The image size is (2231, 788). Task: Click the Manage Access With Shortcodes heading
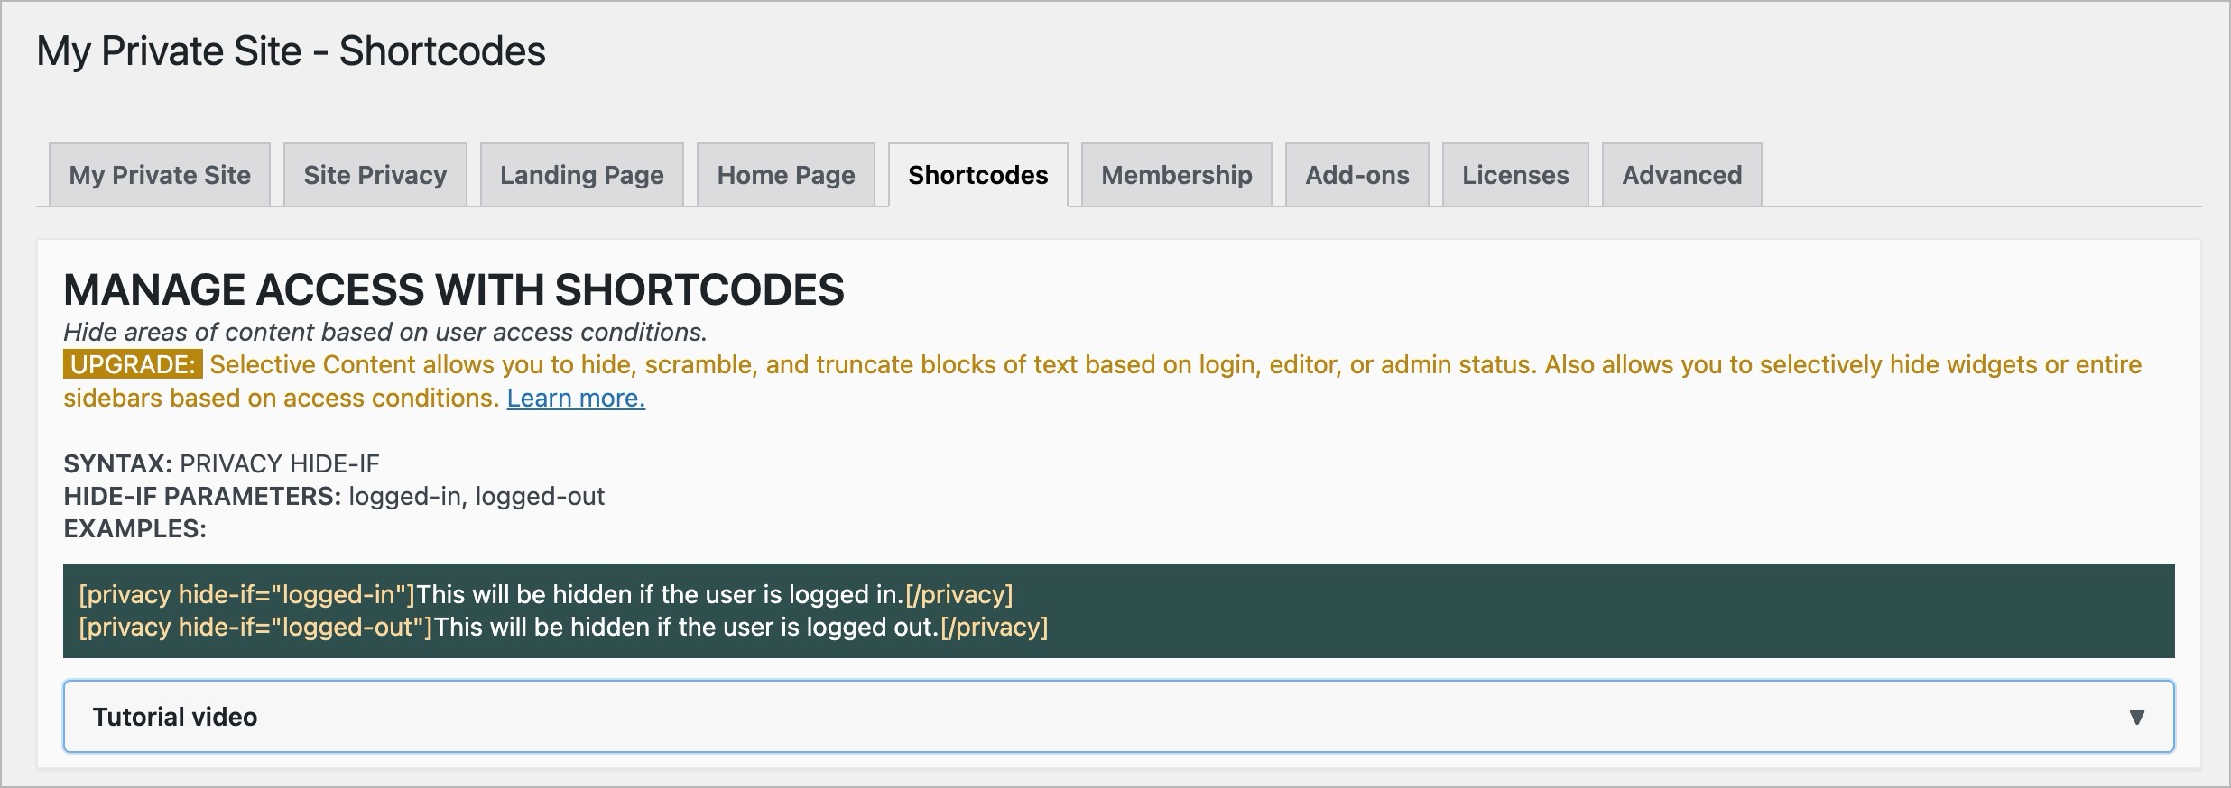[454, 290]
